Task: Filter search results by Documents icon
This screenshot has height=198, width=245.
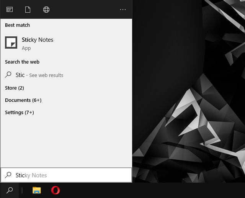Action: click(28, 10)
